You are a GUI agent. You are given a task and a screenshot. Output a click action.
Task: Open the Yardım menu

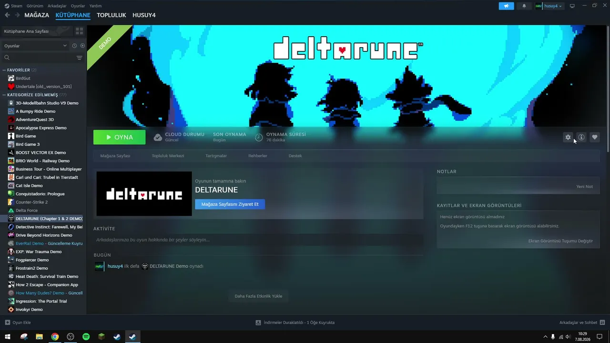pyautogui.click(x=95, y=6)
